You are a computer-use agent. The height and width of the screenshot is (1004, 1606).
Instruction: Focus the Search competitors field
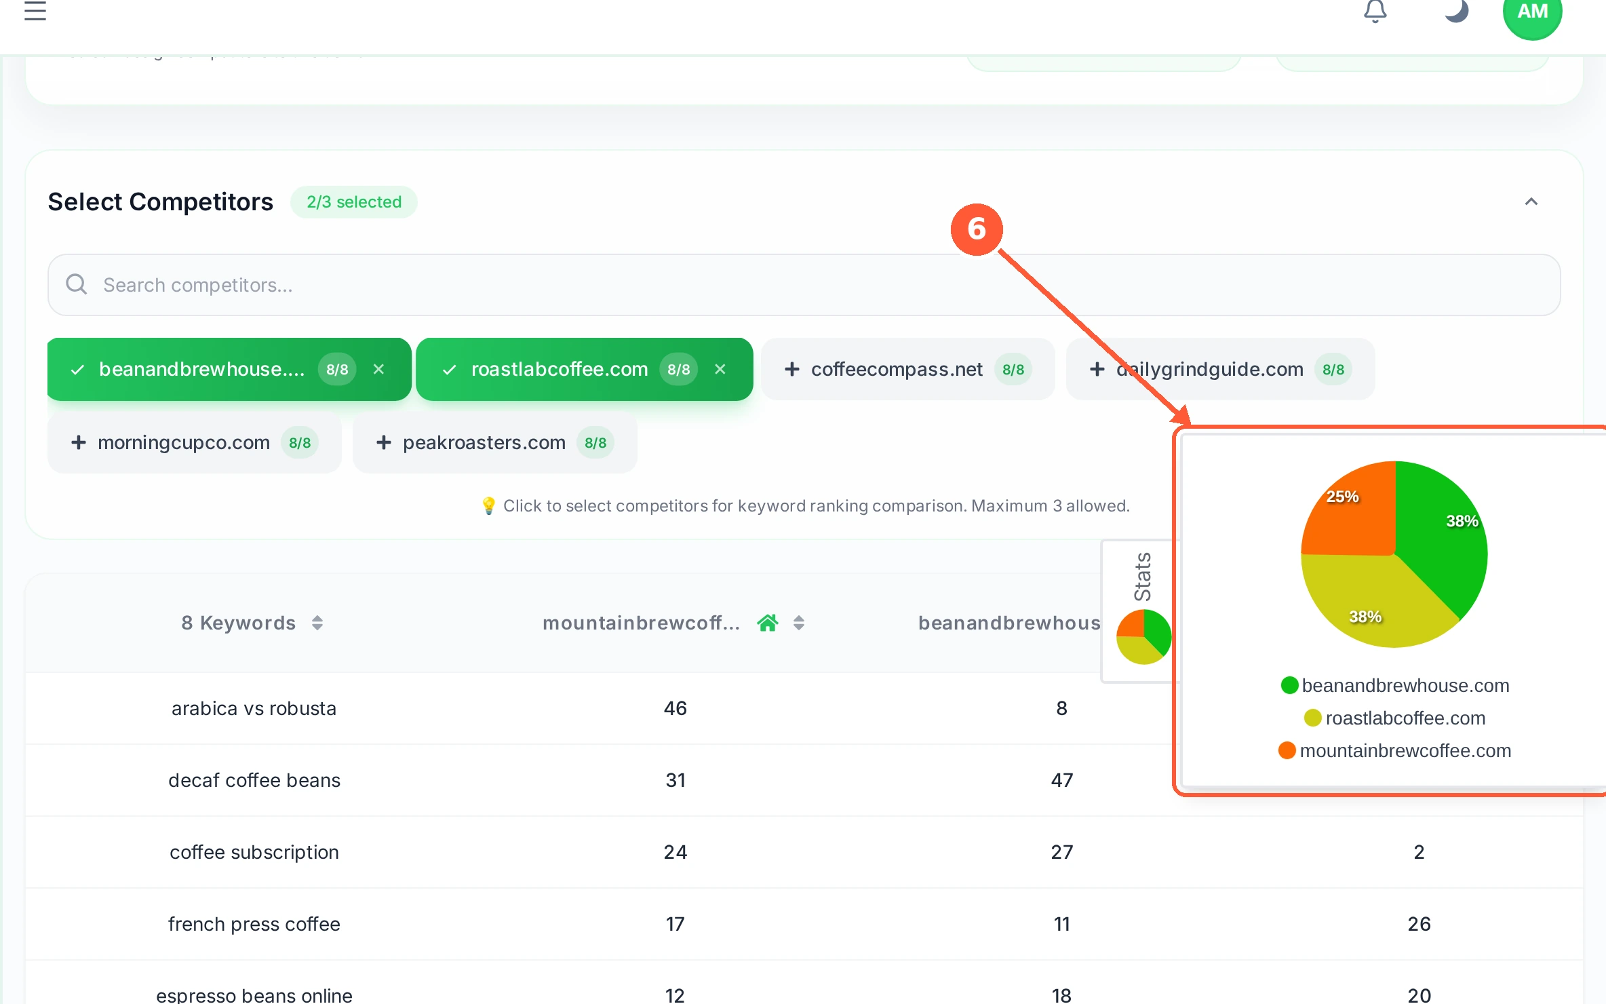[x=804, y=285]
